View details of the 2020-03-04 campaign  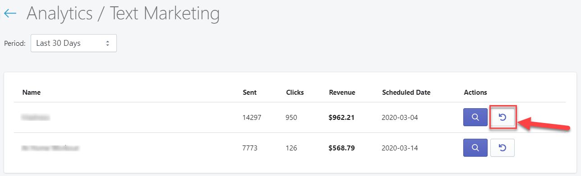475,117
